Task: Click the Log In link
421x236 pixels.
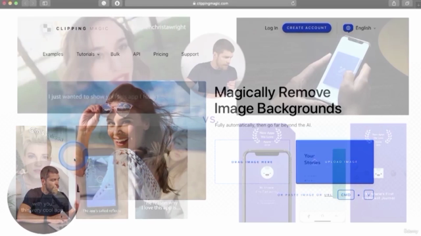Action: [x=271, y=28]
